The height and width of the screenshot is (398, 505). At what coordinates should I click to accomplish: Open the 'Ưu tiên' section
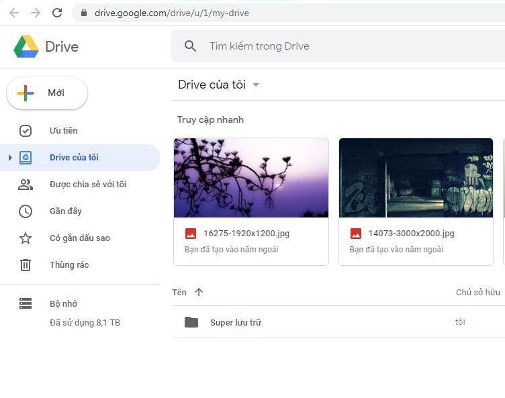(63, 131)
